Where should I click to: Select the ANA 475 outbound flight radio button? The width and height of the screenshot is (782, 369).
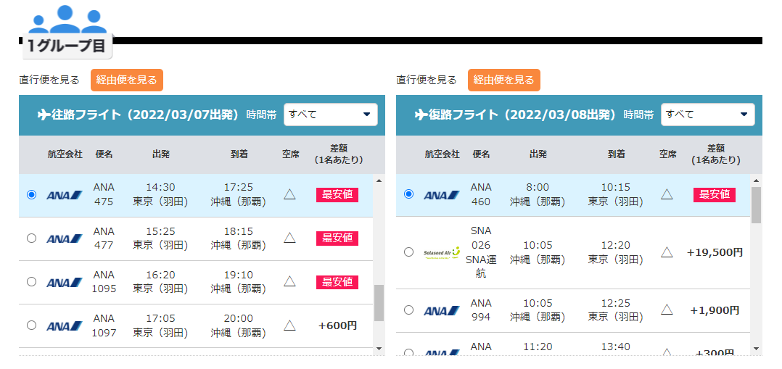(31, 194)
